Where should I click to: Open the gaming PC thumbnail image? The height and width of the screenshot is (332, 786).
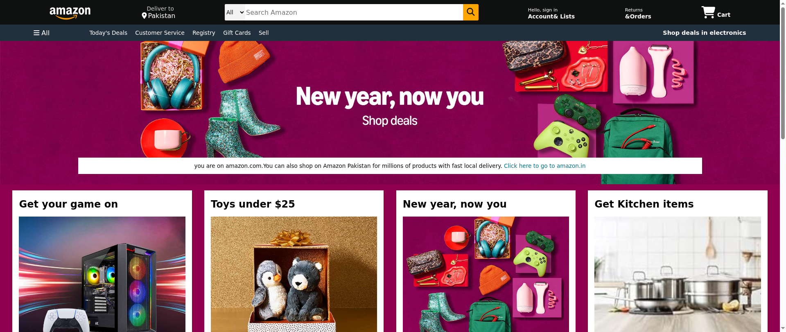click(102, 274)
